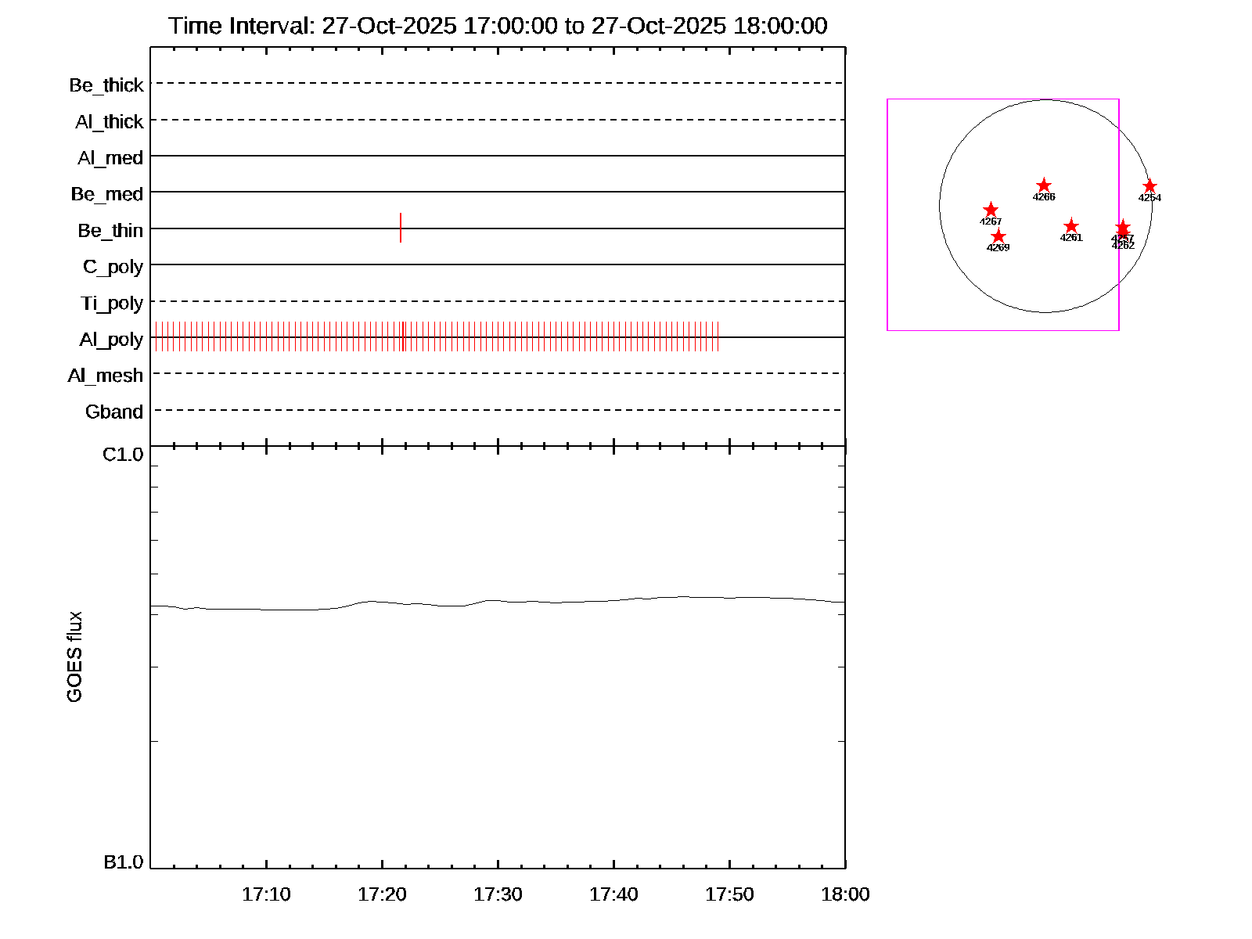1252x939 pixels.
Task: Select the Be_med filter label
Action: click(x=107, y=194)
